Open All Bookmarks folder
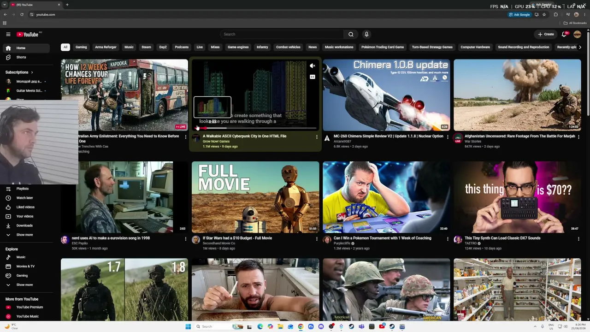The height and width of the screenshot is (332, 590). [575, 23]
